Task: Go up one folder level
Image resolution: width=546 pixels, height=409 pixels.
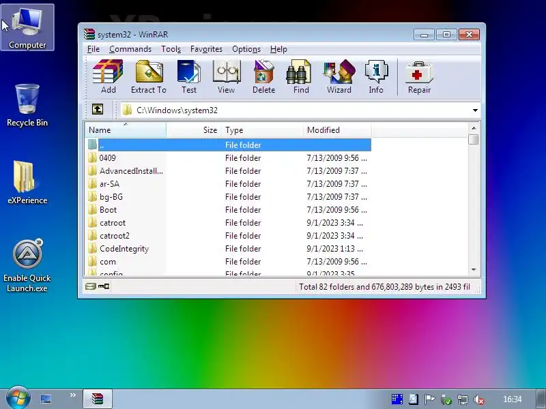Action: point(98,110)
